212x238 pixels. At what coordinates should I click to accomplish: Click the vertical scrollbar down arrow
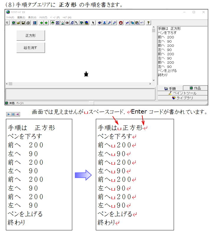(154, 80)
